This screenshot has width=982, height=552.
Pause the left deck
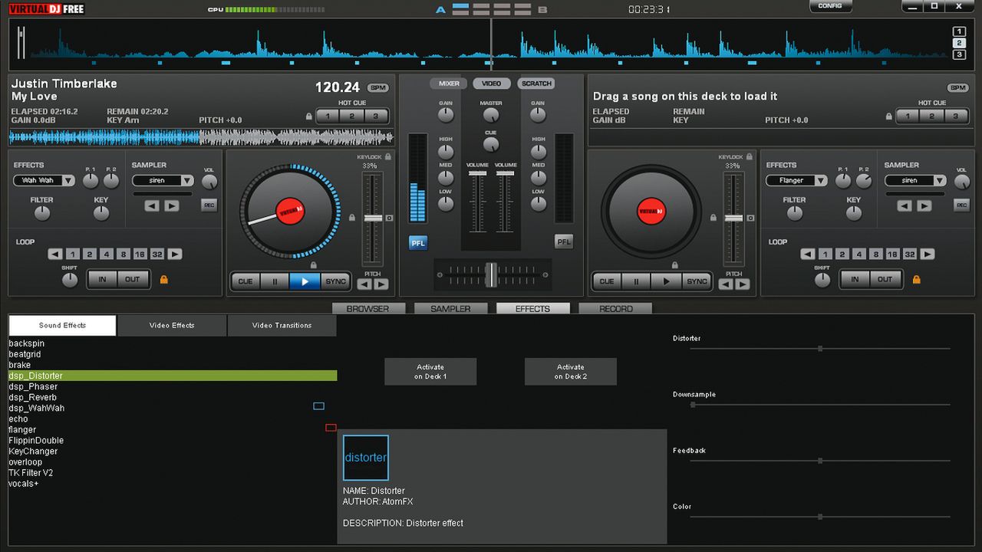(275, 281)
